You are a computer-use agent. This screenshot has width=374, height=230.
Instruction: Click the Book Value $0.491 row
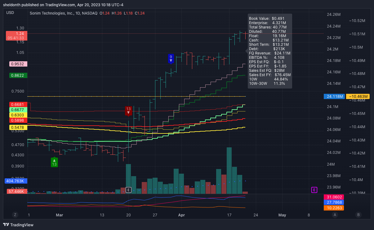pos(267,19)
